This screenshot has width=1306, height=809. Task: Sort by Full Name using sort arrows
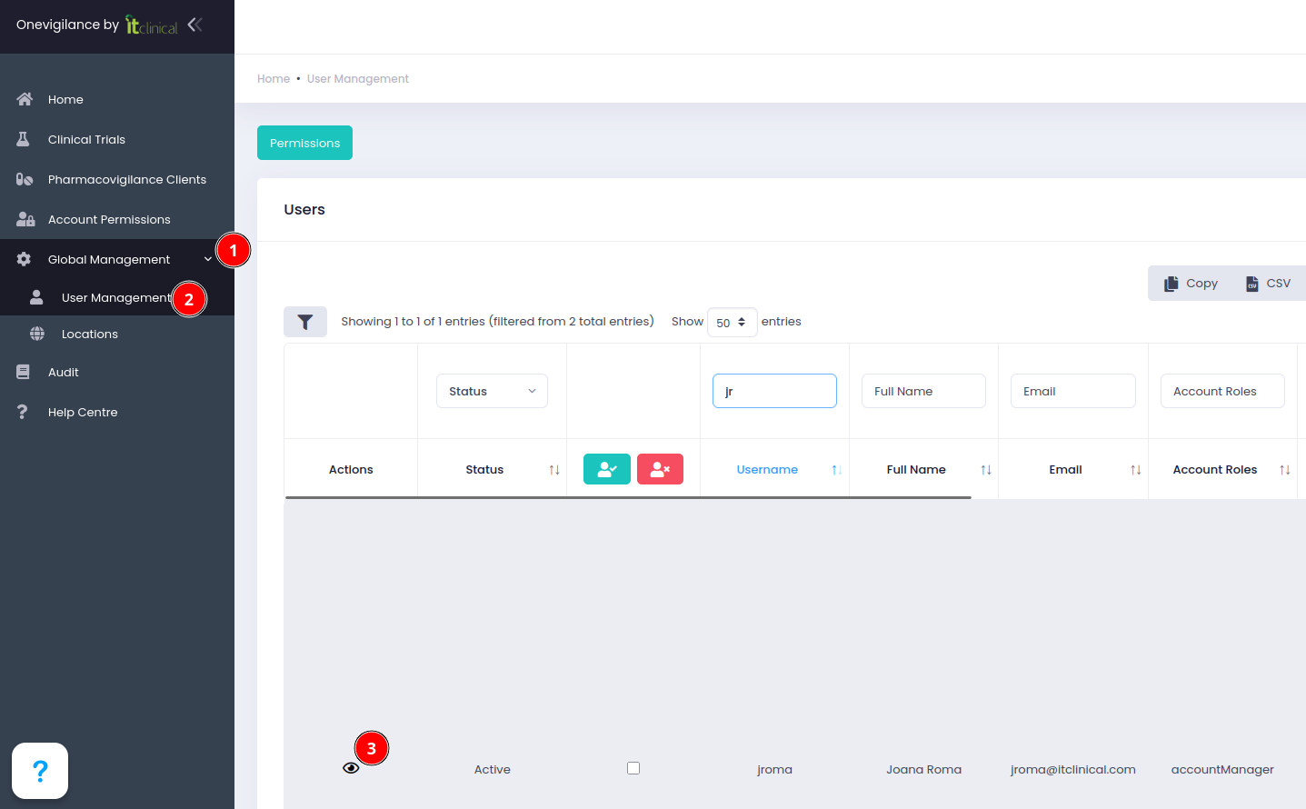coord(986,470)
